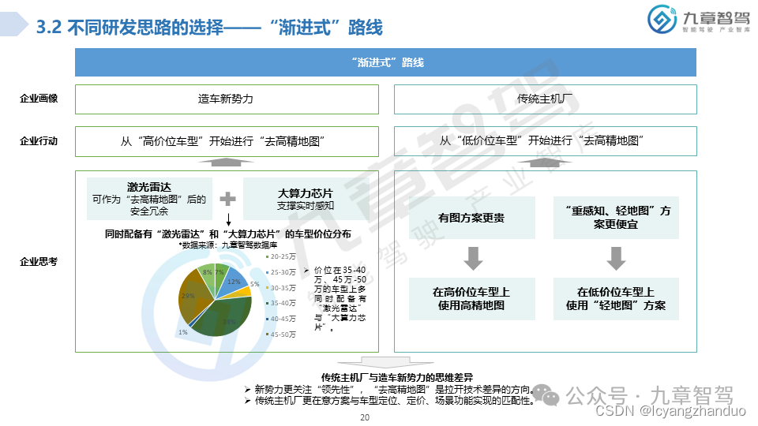
Task: Click the 45-50万 legend entry
Action: [x=280, y=334]
